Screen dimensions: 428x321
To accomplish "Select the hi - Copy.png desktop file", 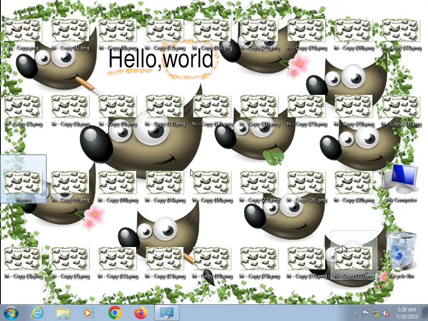I will 23,34.
